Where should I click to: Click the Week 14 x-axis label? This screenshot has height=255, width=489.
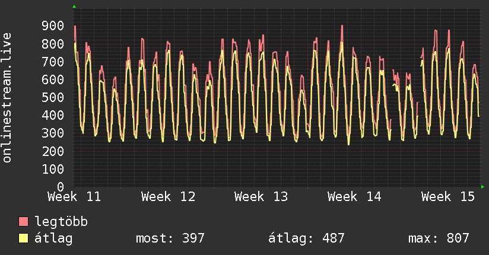click(x=354, y=197)
